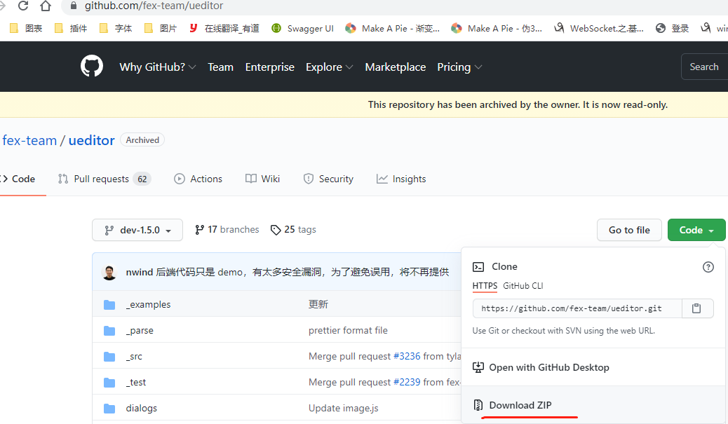This screenshot has height=424, width=728.
Task: Open the 在线翻译_有道 bookmark
Action: [224, 28]
